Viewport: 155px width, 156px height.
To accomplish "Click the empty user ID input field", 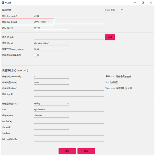I will pos(69,37).
